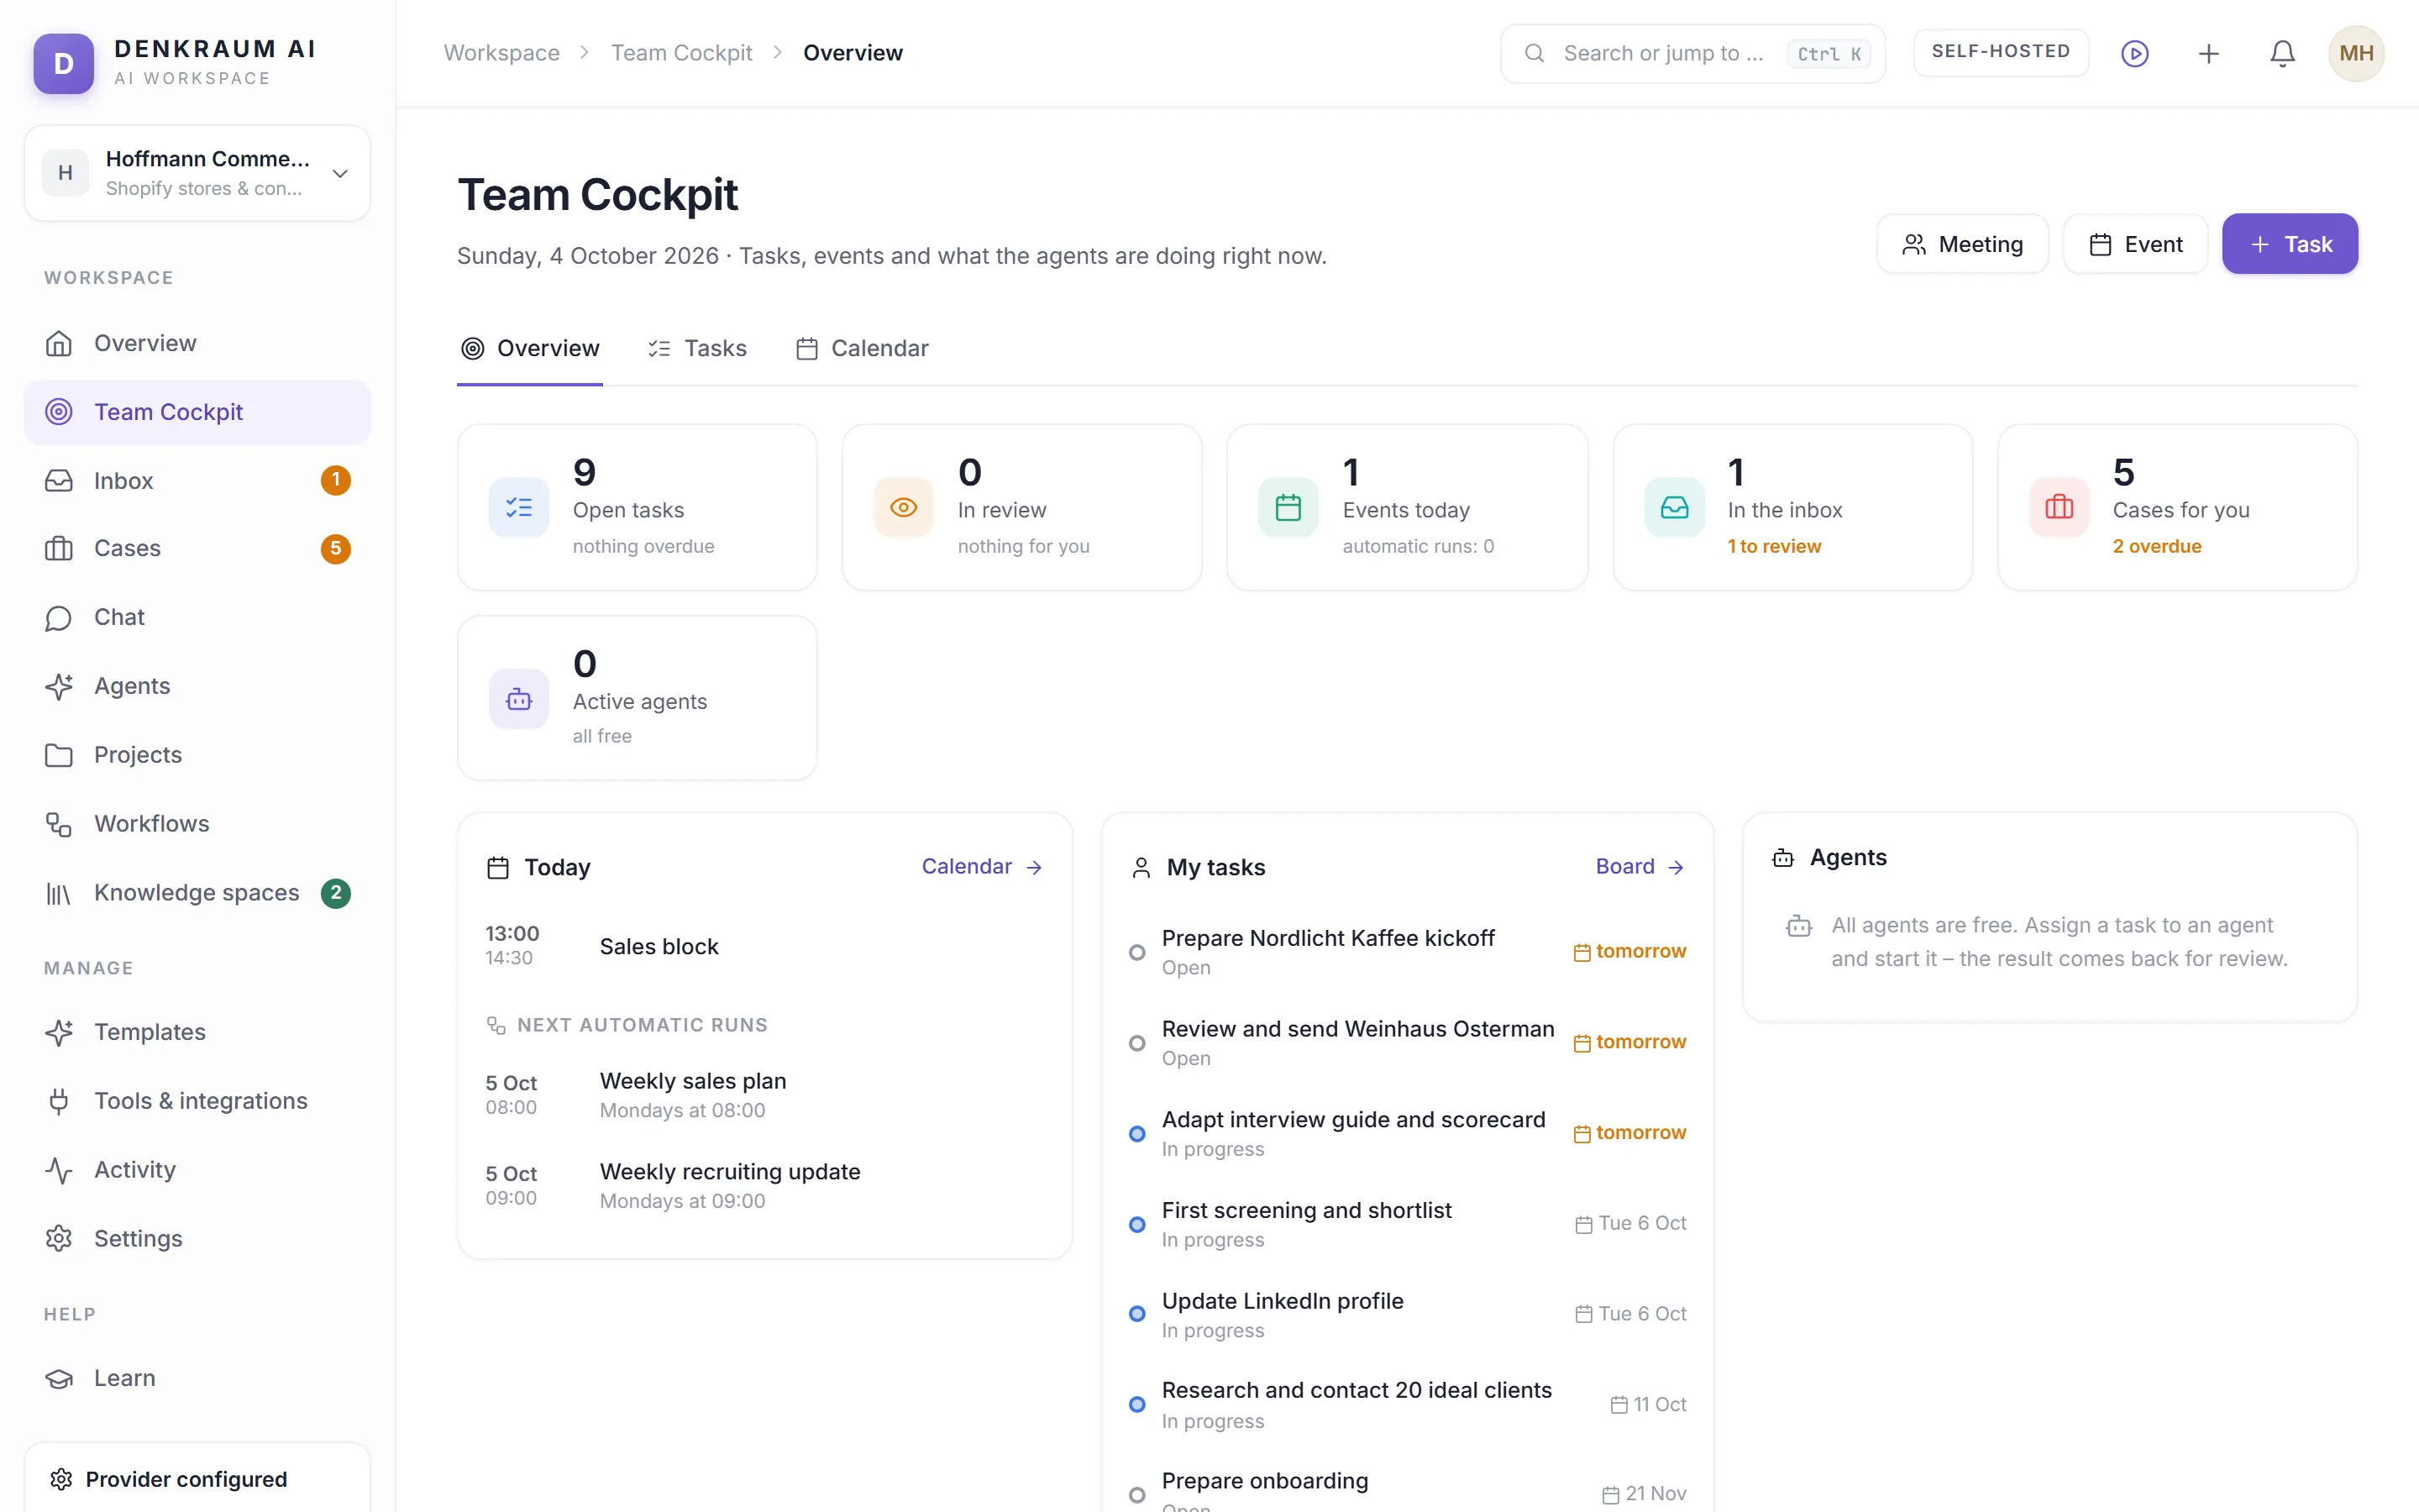Screen dimensions: 2419x1512
Task: Click the Team Cockpit breadcrumb
Action: click(x=682, y=53)
